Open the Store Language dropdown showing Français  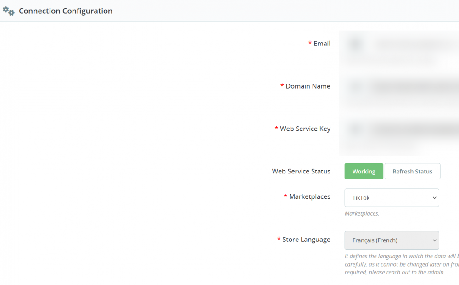tap(392, 240)
